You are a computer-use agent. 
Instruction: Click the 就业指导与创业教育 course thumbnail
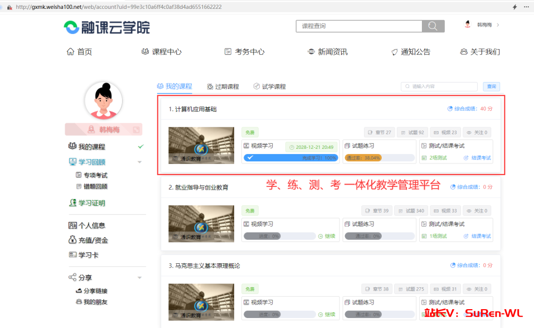pyautogui.click(x=201, y=224)
